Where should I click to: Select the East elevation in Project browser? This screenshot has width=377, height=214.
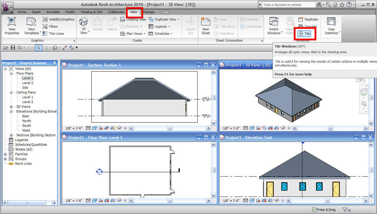point(26,116)
